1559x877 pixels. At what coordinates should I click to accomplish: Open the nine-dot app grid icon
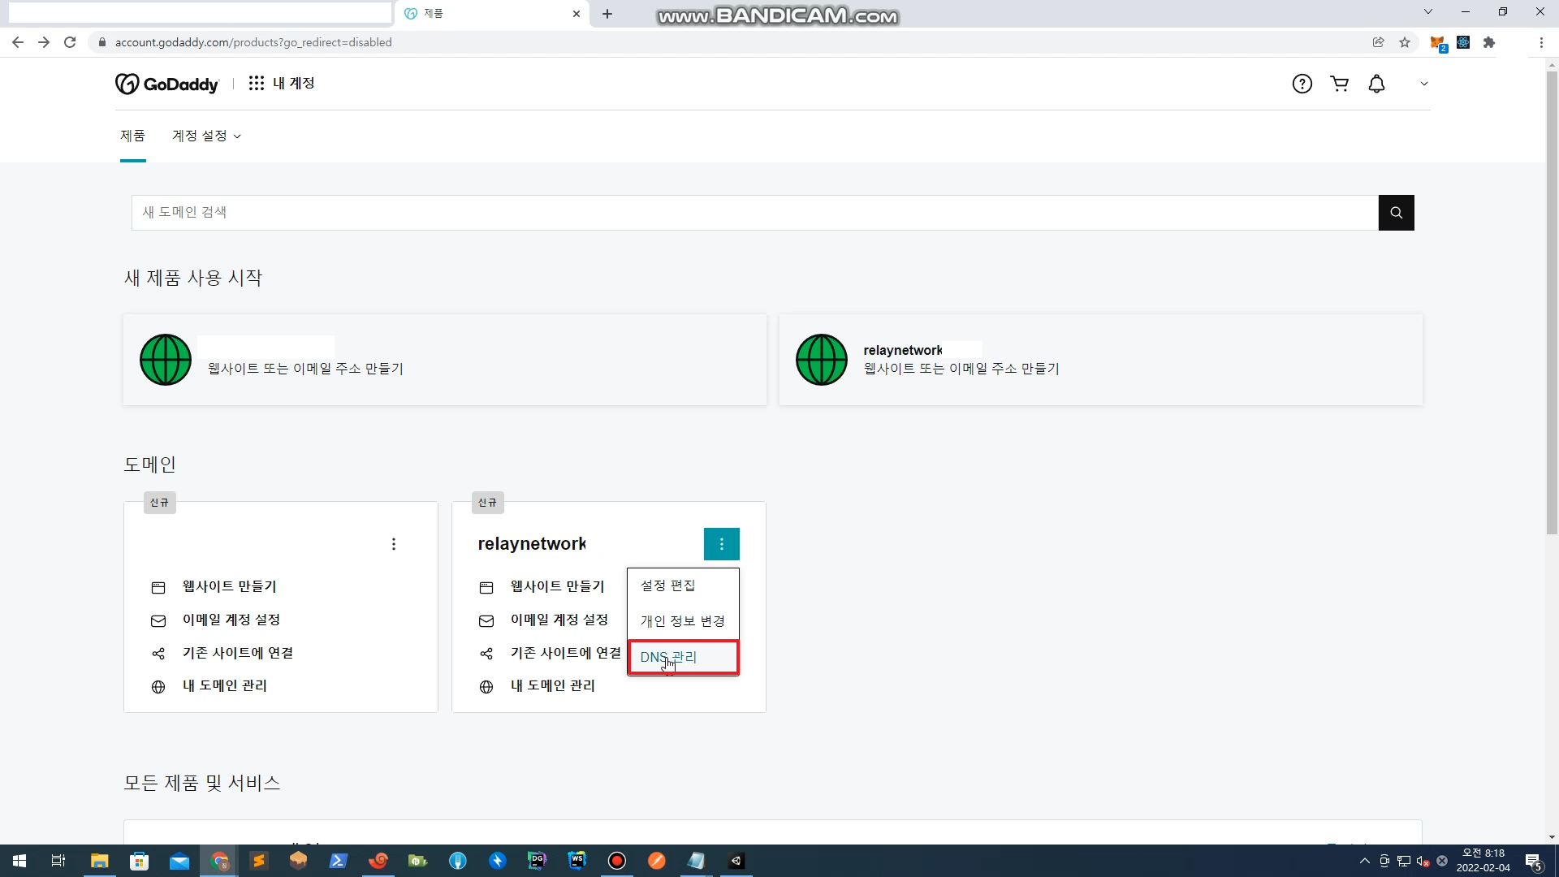pyautogui.click(x=257, y=83)
